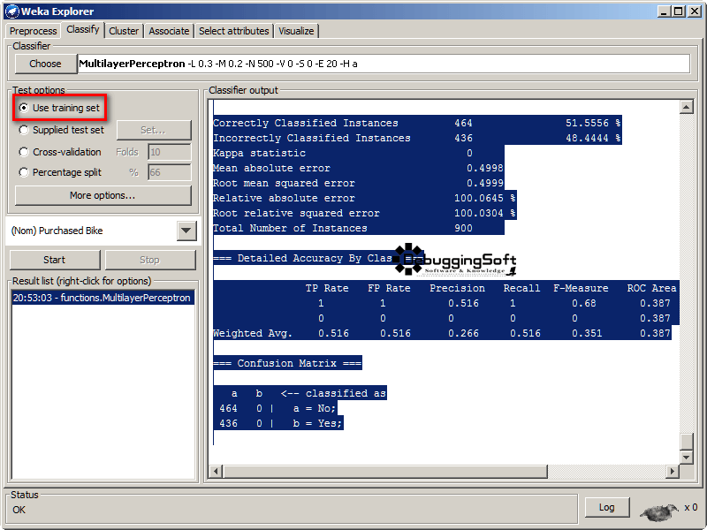707x530 pixels.
Task: Click the Weka bird icon in status area
Action: pyautogui.click(x=658, y=511)
